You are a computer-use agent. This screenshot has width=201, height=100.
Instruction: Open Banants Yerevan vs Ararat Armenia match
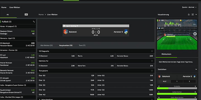tap(18, 72)
